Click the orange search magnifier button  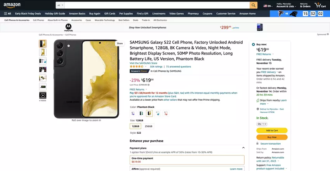254,5
